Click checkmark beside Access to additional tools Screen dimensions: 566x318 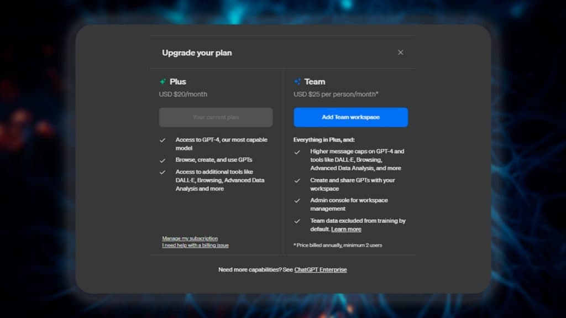(x=163, y=172)
